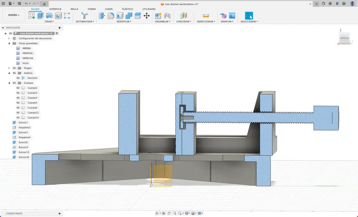The image size is (358, 217).
Task: Open the display settings dropdown in navigation bar
Action: coord(187,213)
